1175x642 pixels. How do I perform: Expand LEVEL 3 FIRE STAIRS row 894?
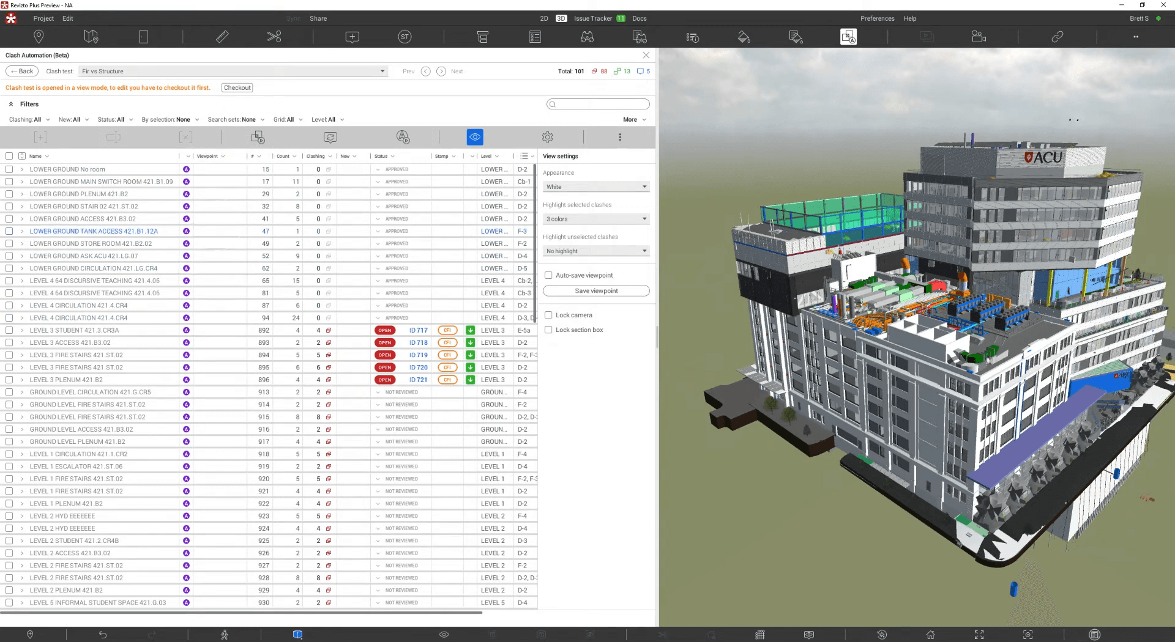pyautogui.click(x=22, y=355)
